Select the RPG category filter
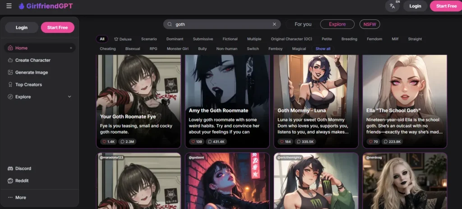This screenshot has height=209, width=462. (x=153, y=49)
